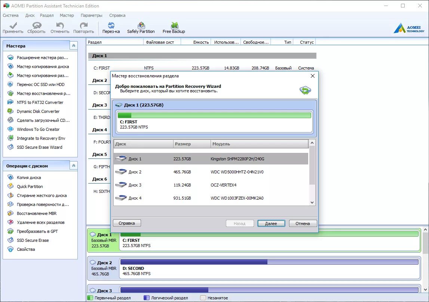Screen dimensions: 429x302
Task: Click the Диск 5 header in partition list
Action: [99, 154]
